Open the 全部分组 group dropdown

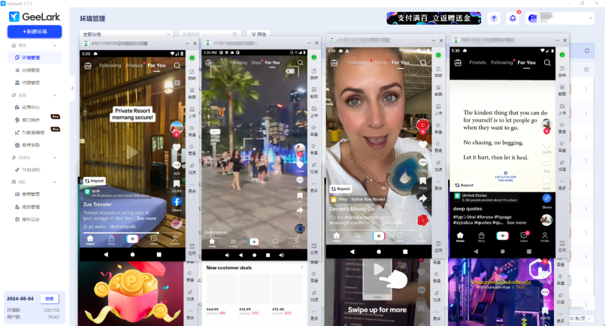(126, 34)
